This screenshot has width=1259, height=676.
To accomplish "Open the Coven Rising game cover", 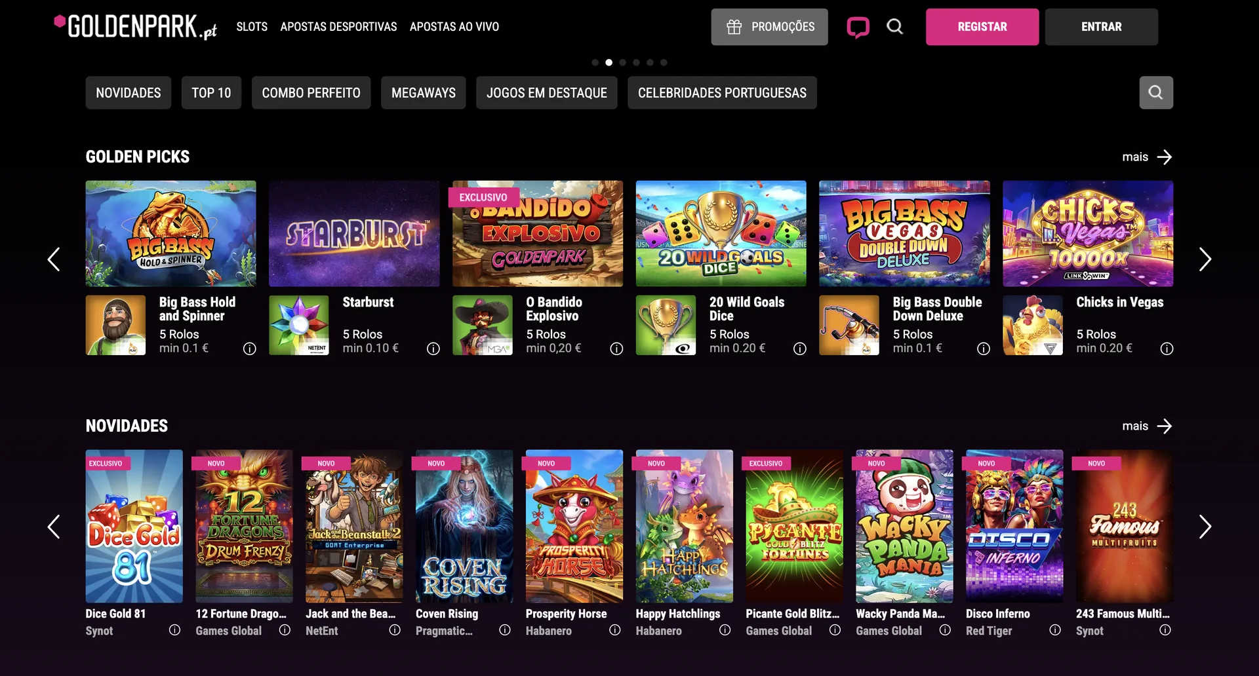I will (x=464, y=526).
